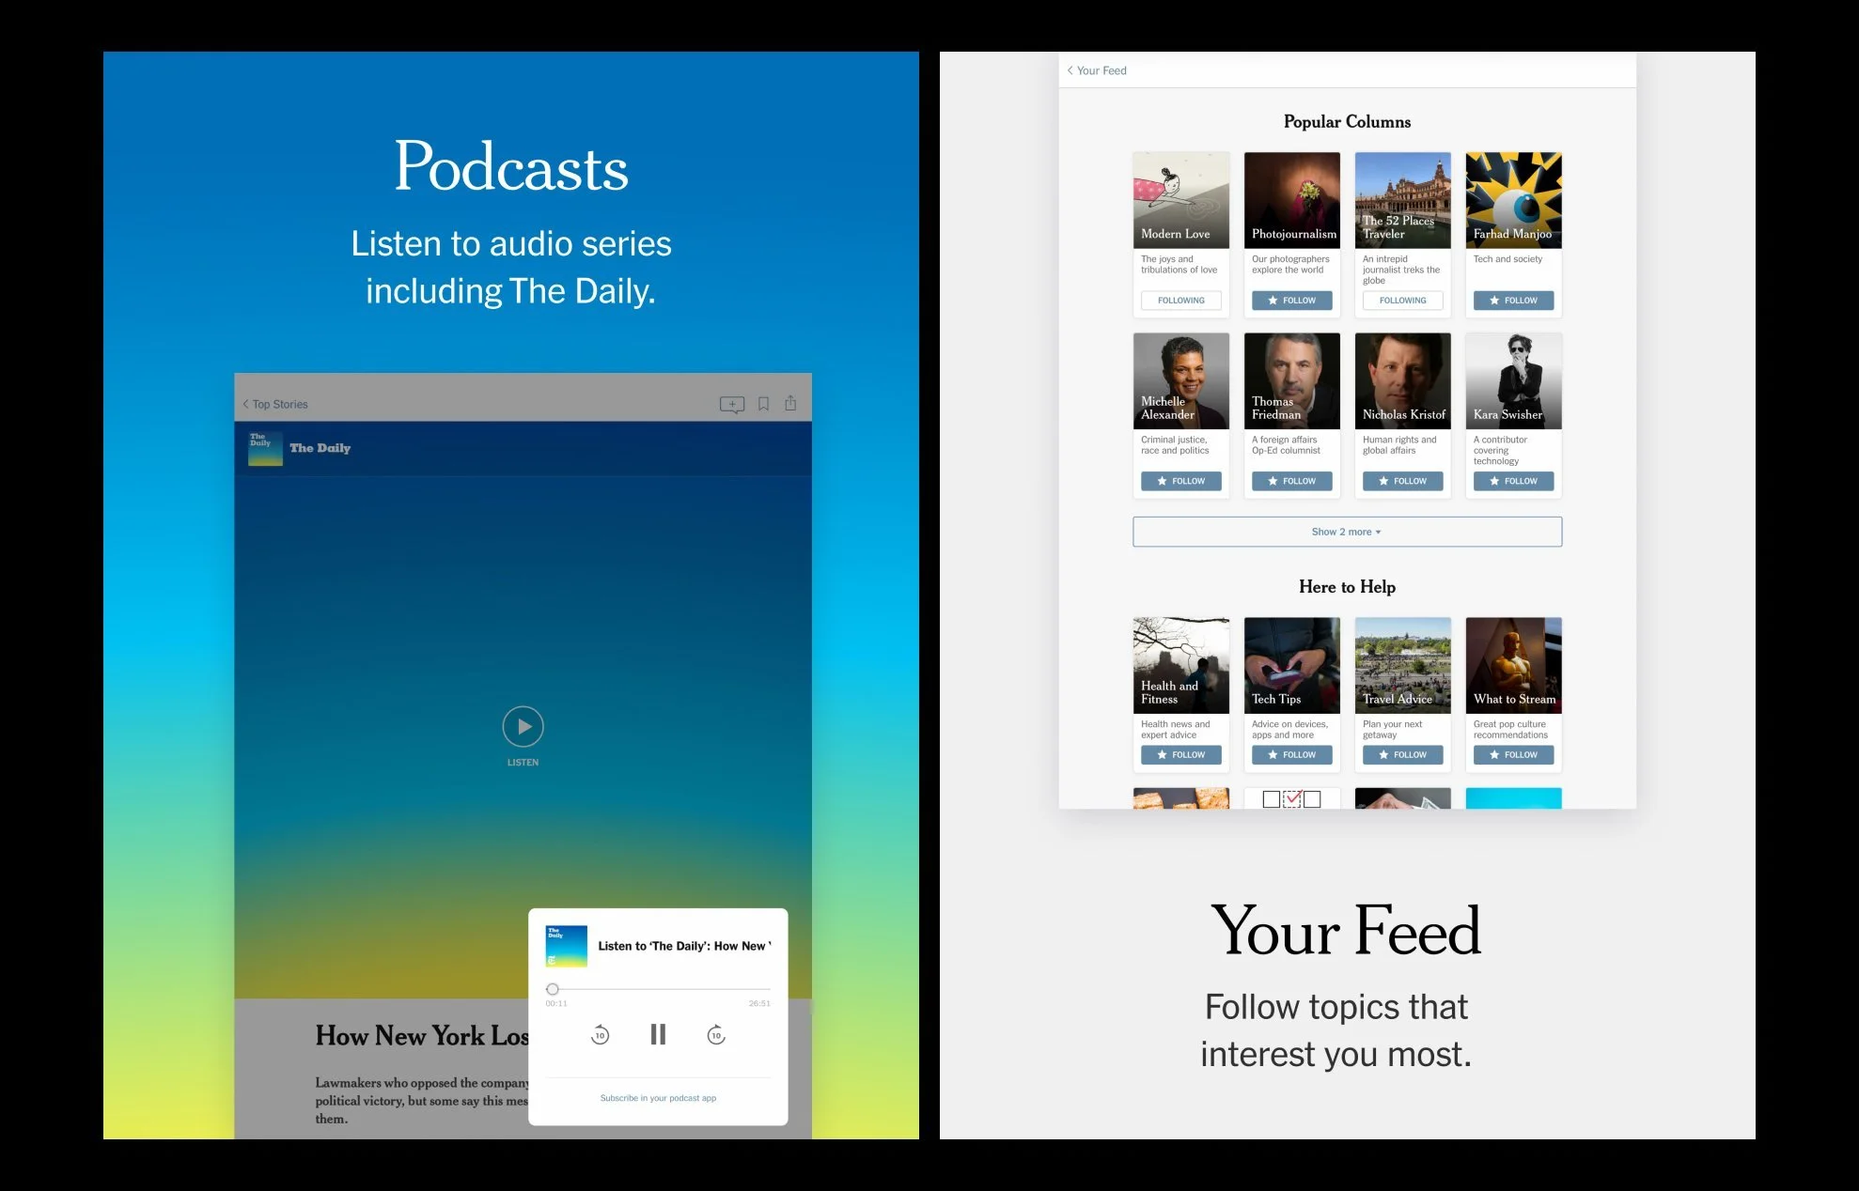Follow Kara Swisher
Screen dimensions: 1859x1191
point(1514,481)
